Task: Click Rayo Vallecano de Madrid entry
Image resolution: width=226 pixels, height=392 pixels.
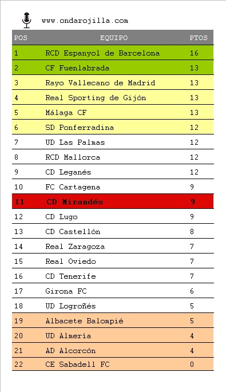Action: click(100, 83)
